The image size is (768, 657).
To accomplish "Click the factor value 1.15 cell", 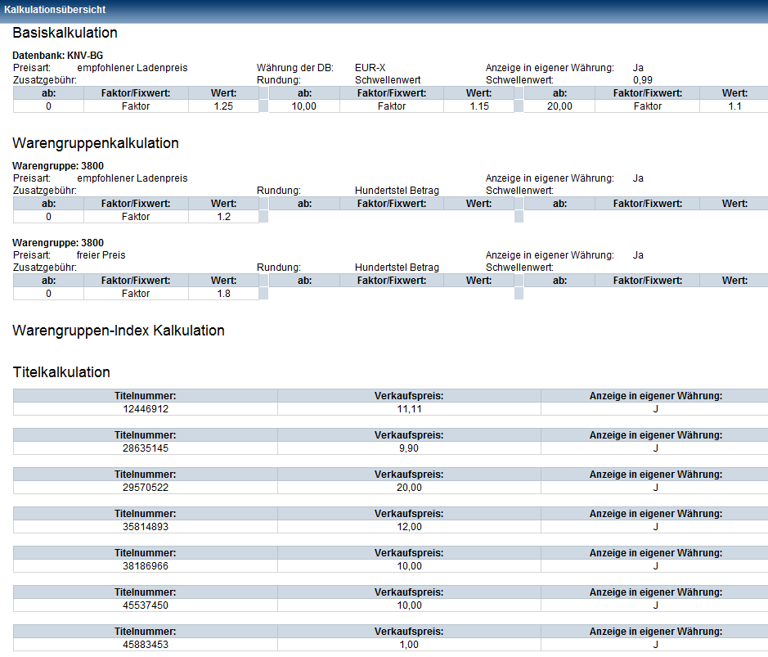I will pos(478,106).
